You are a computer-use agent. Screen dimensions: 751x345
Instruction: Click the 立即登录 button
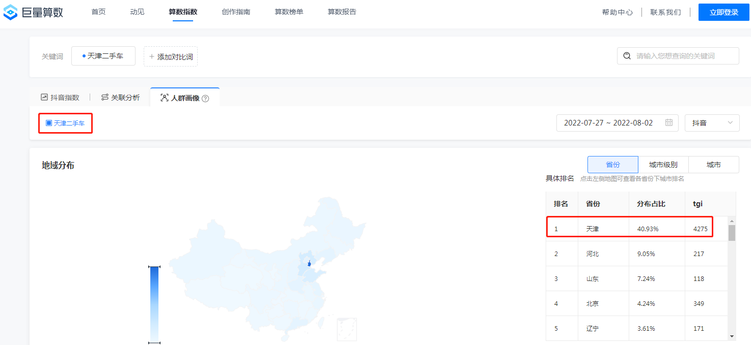coord(723,12)
